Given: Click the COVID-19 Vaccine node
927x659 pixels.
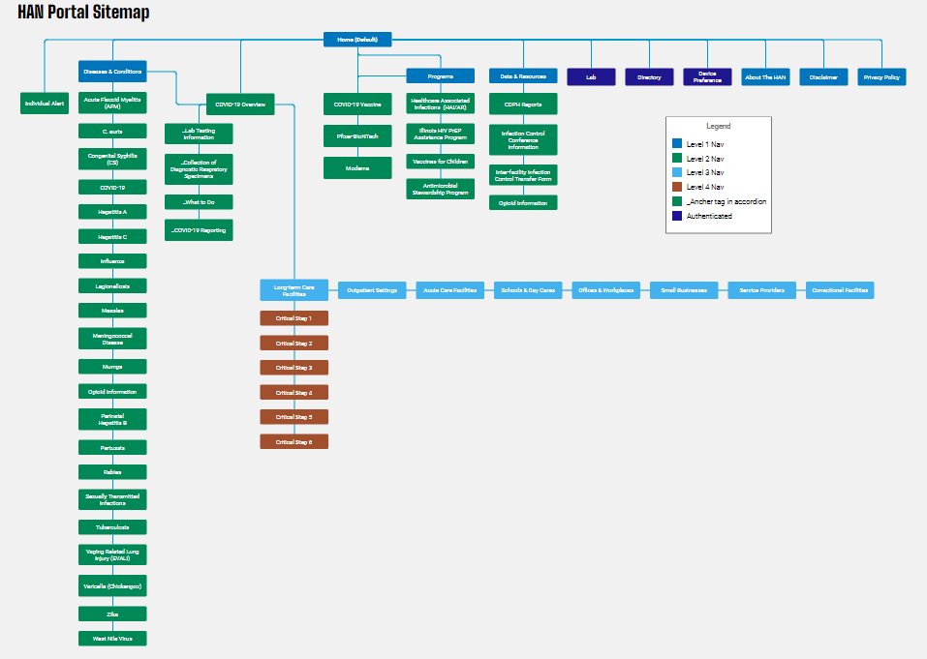Looking at the screenshot, I should point(357,105).
